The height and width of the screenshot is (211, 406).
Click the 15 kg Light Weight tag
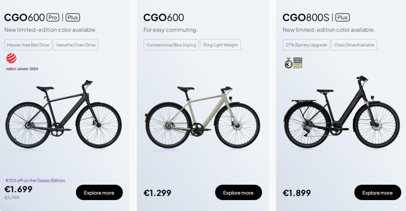pyautogui.click(x=220, y=45)
